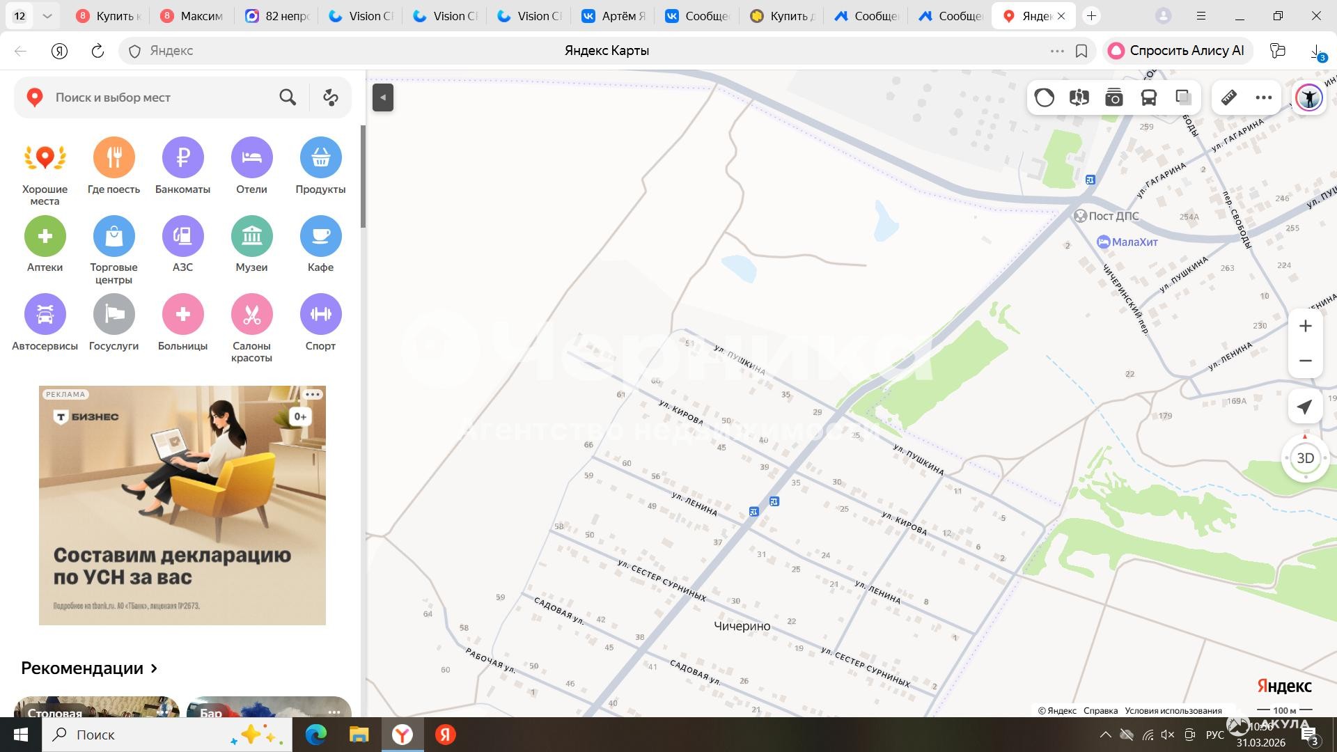1337x752 pixels.
Task: Zoom out on the map
Action: tap(1305, 361)
